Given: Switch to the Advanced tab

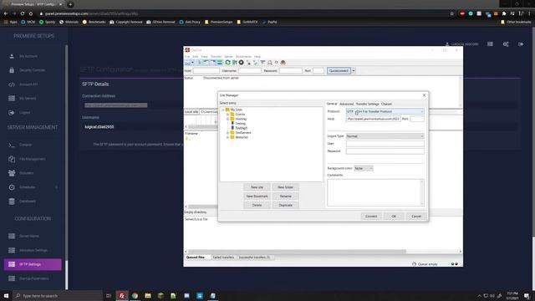Looking at the screenshot, I should point(346,104).
